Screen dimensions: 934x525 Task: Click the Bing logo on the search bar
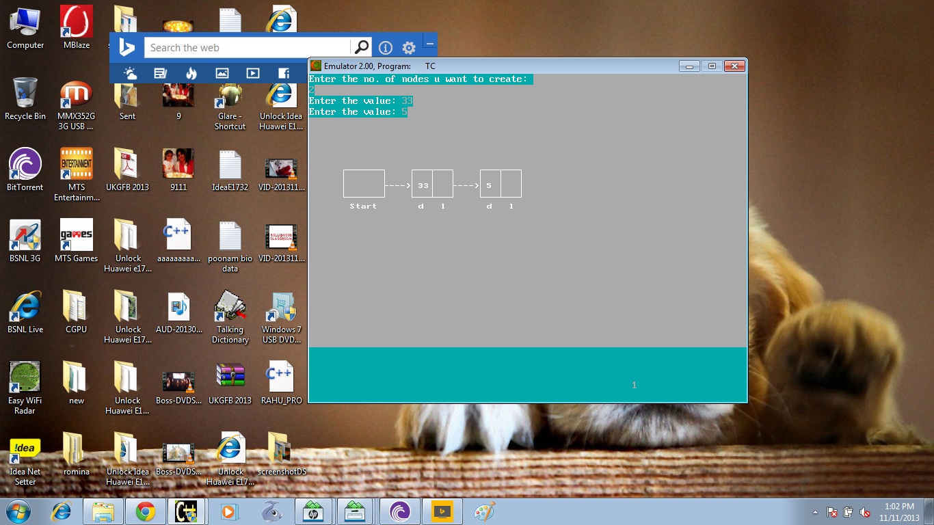click(x=126, y=47)
